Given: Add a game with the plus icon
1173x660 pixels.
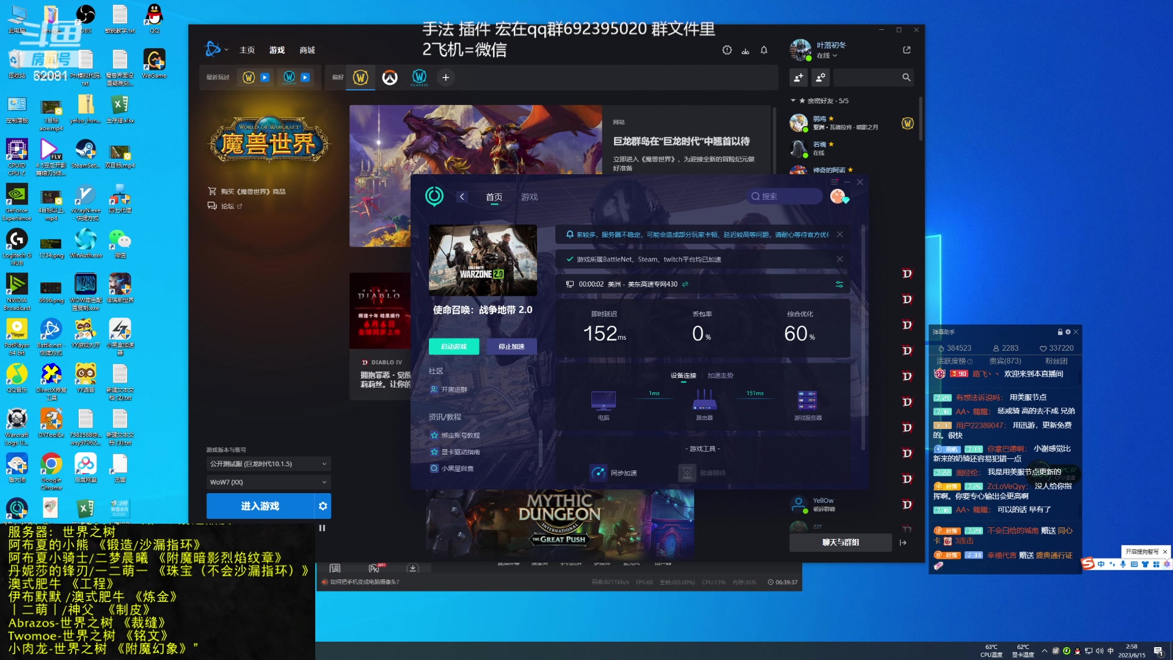Looking at the screenshot, I should pos(446,78).
